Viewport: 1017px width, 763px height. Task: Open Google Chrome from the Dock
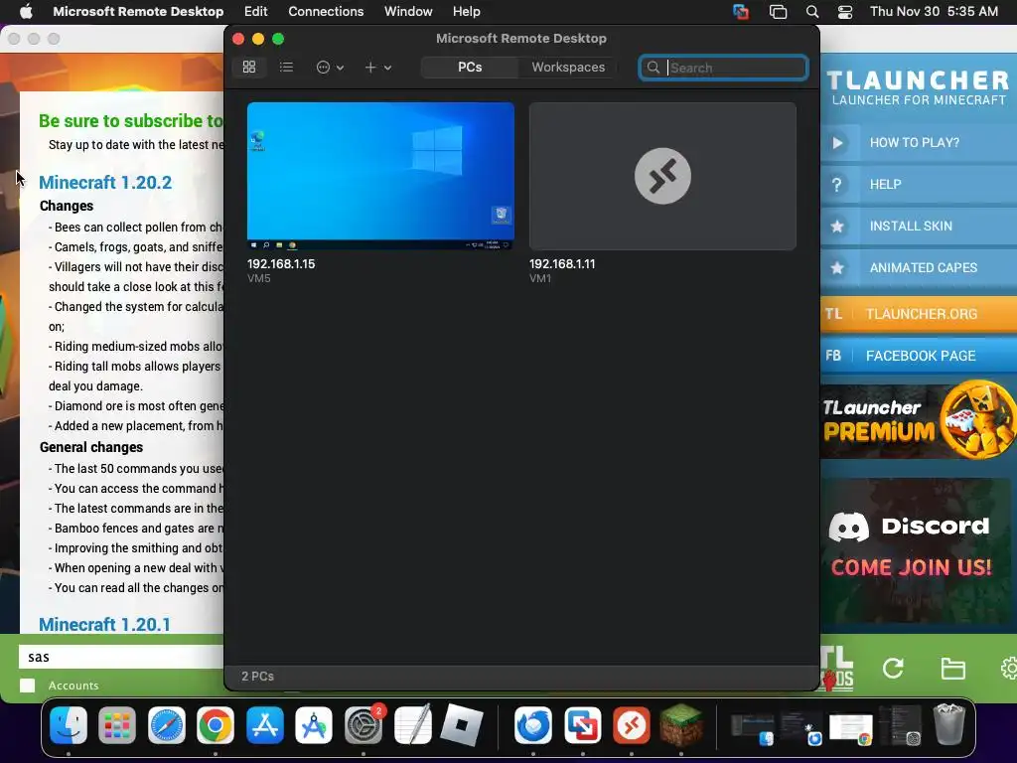[x=216, y=724]
